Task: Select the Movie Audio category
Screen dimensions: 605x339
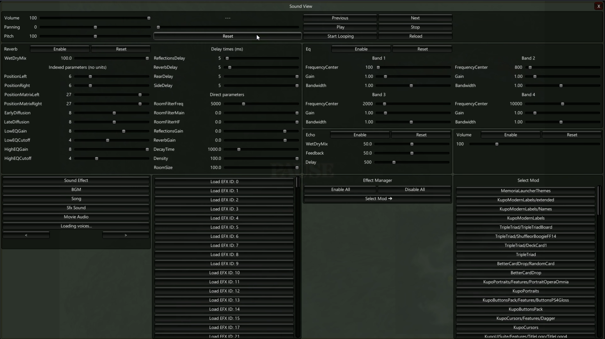Action: click(76, 217)
